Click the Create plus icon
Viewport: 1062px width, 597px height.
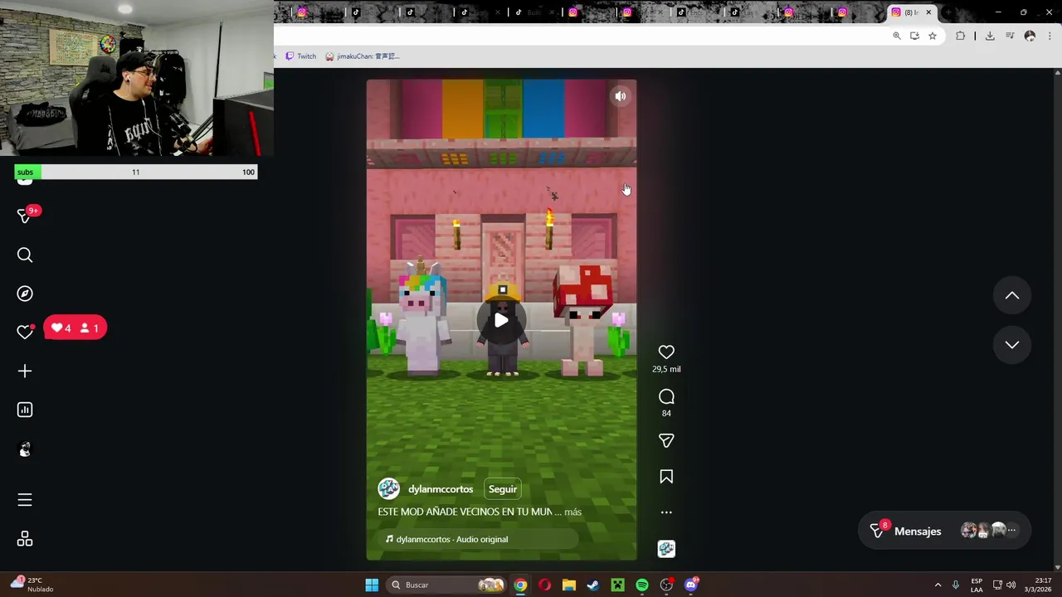tap(25, 371)
